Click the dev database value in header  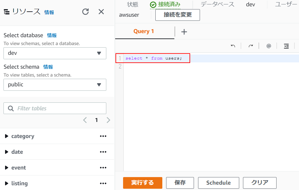click(x=250, y=4)
